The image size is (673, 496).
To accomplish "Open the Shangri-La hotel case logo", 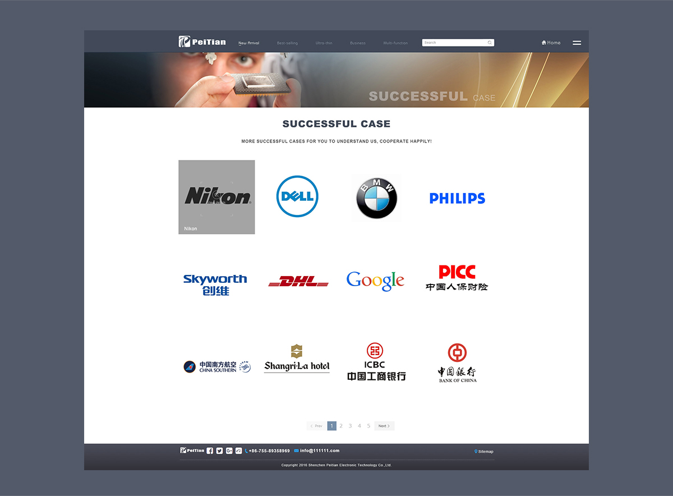I will pyautogui.click(x=297, y=359).
